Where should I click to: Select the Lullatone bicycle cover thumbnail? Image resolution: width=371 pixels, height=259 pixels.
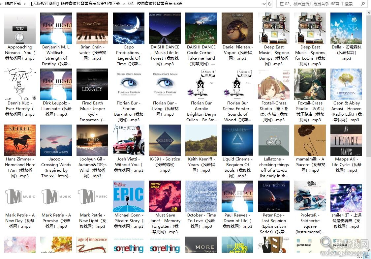tap(274, 140)
